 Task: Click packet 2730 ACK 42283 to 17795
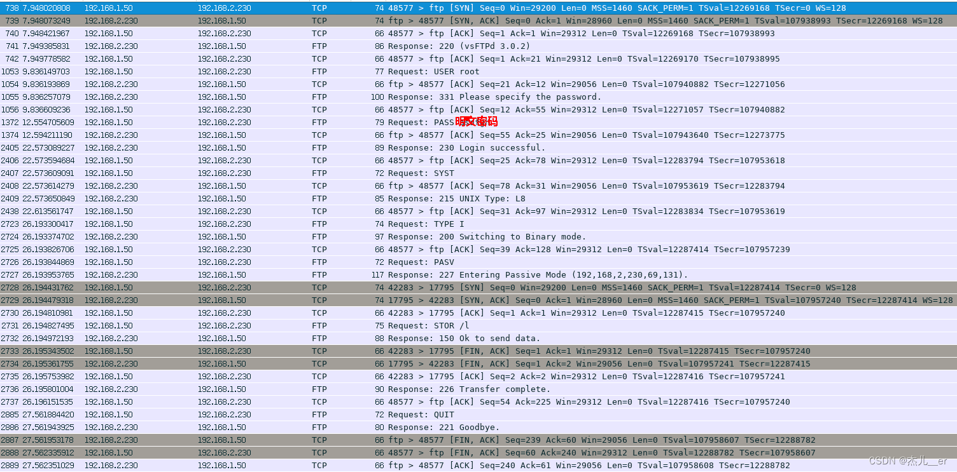click(x=478, y=313)
